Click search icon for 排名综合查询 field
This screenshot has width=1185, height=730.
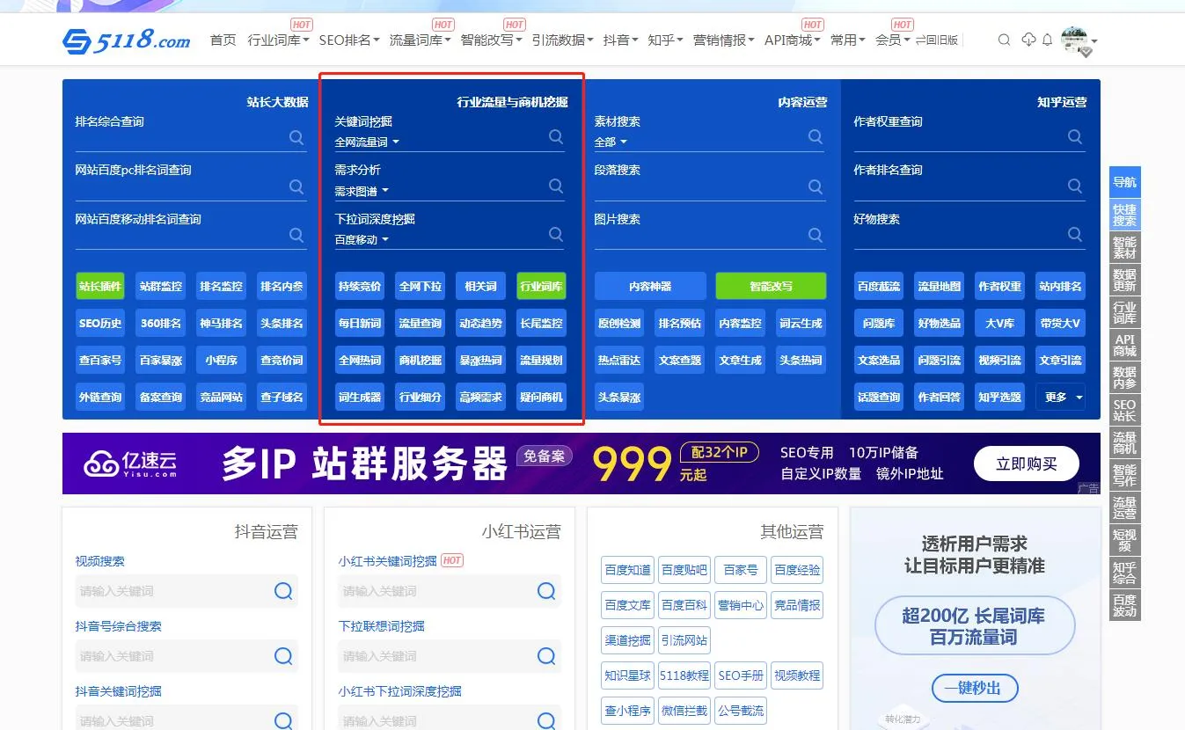pos(296,137)
